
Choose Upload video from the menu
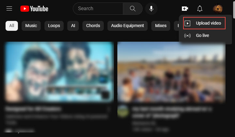(204, 23)
